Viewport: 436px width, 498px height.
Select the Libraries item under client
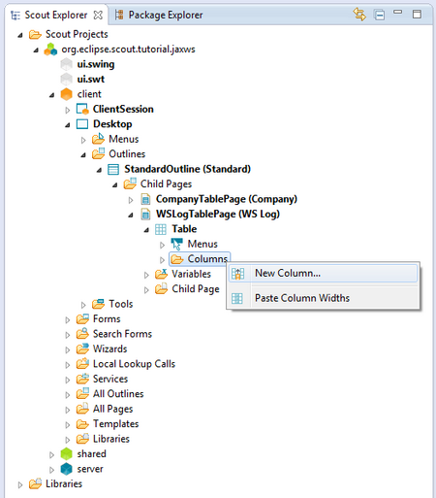click(x=111, y=439)
